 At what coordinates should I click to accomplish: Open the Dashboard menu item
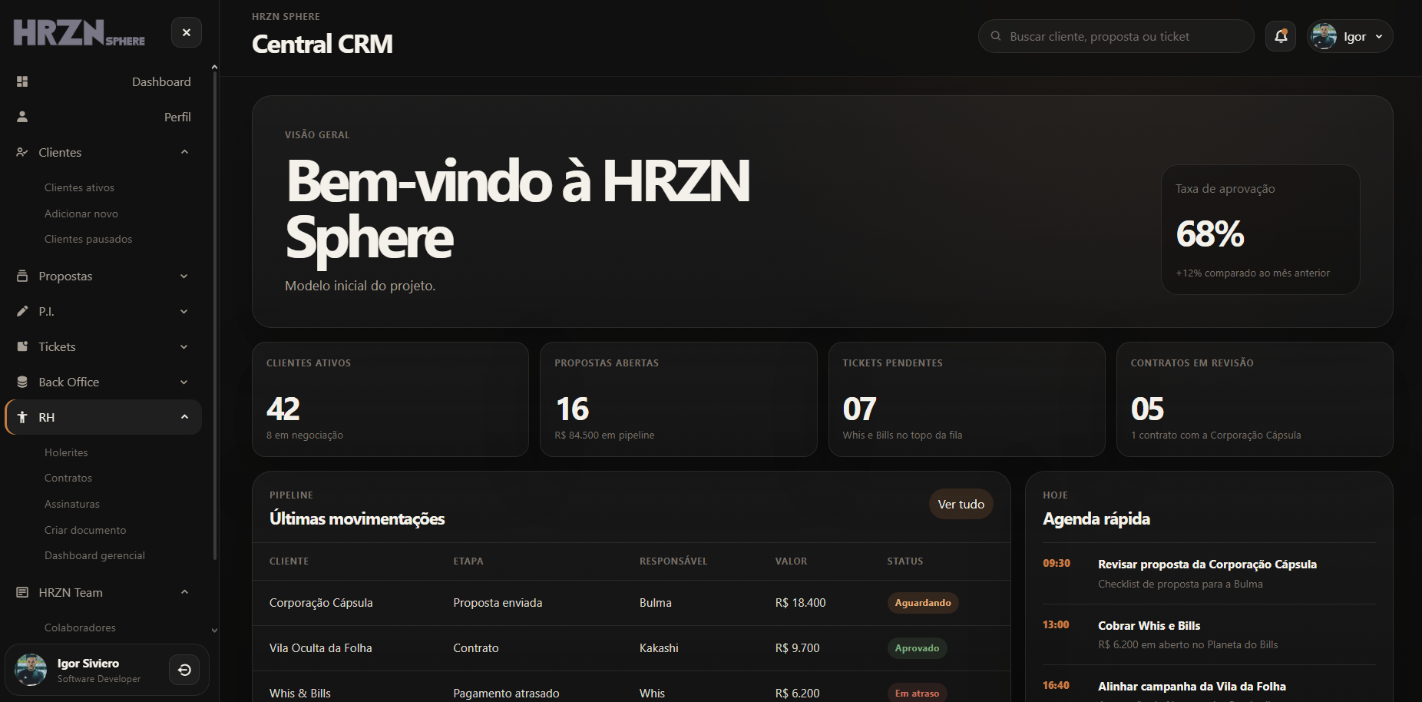[x=104, y=81]
